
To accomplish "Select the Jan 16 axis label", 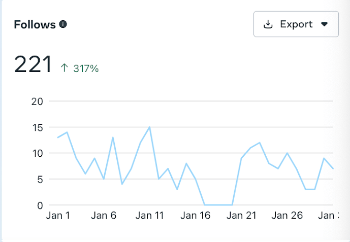I will 196,216.
